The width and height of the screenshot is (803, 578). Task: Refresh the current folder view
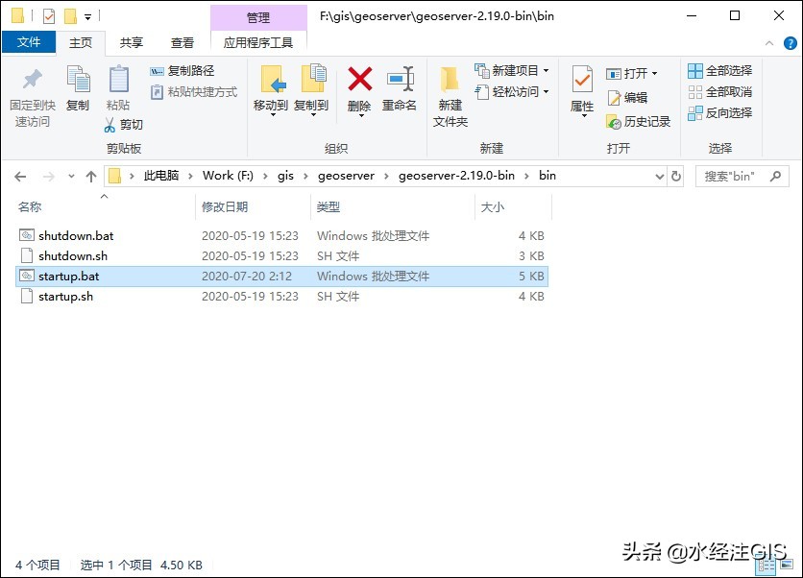point(676,176)
